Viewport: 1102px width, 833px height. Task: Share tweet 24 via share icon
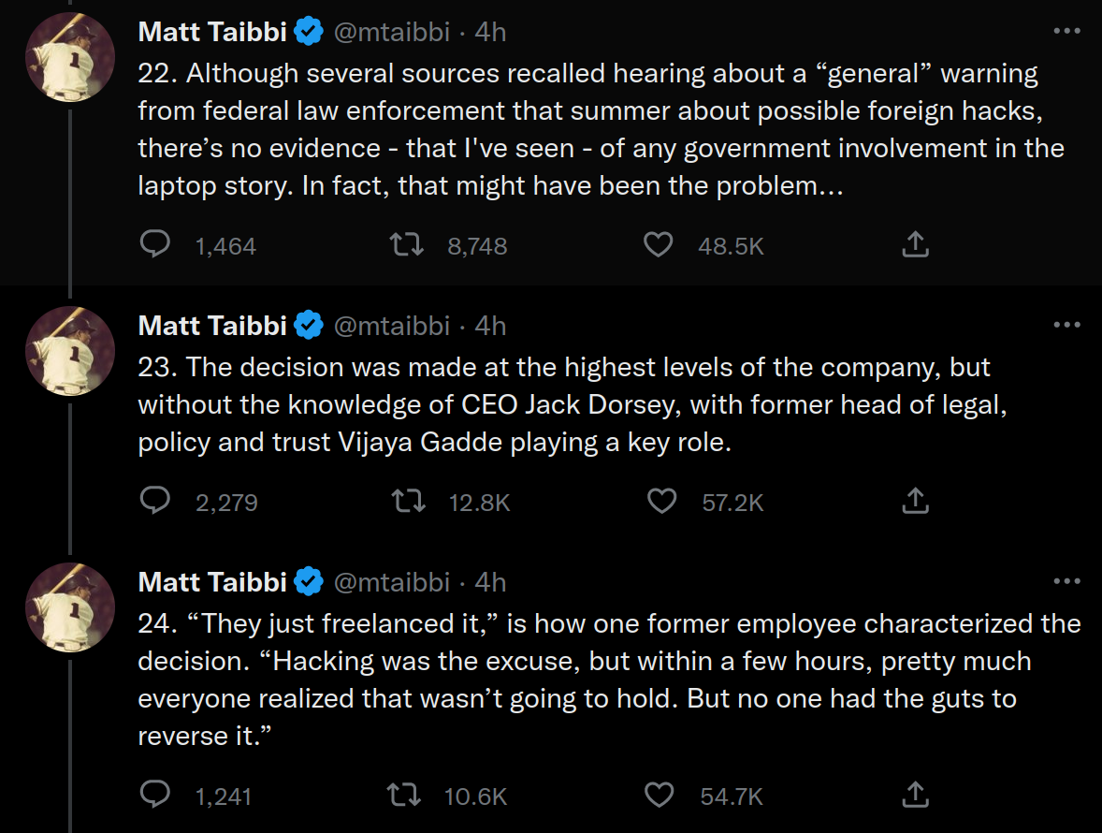click(x=915, y=795)
